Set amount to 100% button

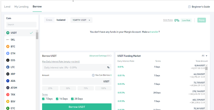[x=103, y=88]
